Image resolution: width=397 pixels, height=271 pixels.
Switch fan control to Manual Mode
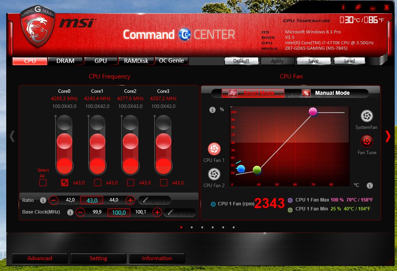(x=326, y=93)
